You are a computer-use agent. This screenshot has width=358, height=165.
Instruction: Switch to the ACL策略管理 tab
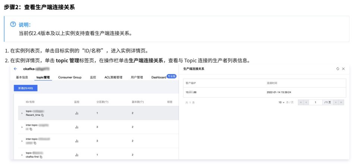(113, 77)
